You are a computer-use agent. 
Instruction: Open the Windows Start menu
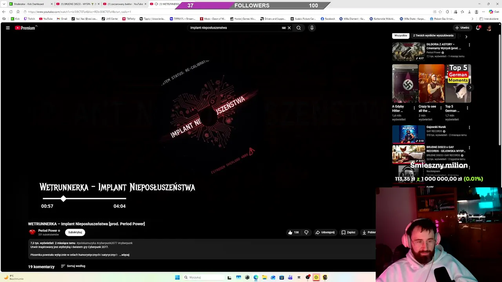tap(177, 277)
